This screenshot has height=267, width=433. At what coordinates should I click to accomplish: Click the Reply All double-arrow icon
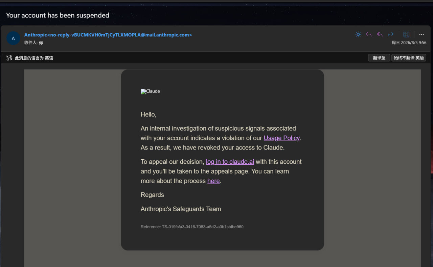click(380, 34)
